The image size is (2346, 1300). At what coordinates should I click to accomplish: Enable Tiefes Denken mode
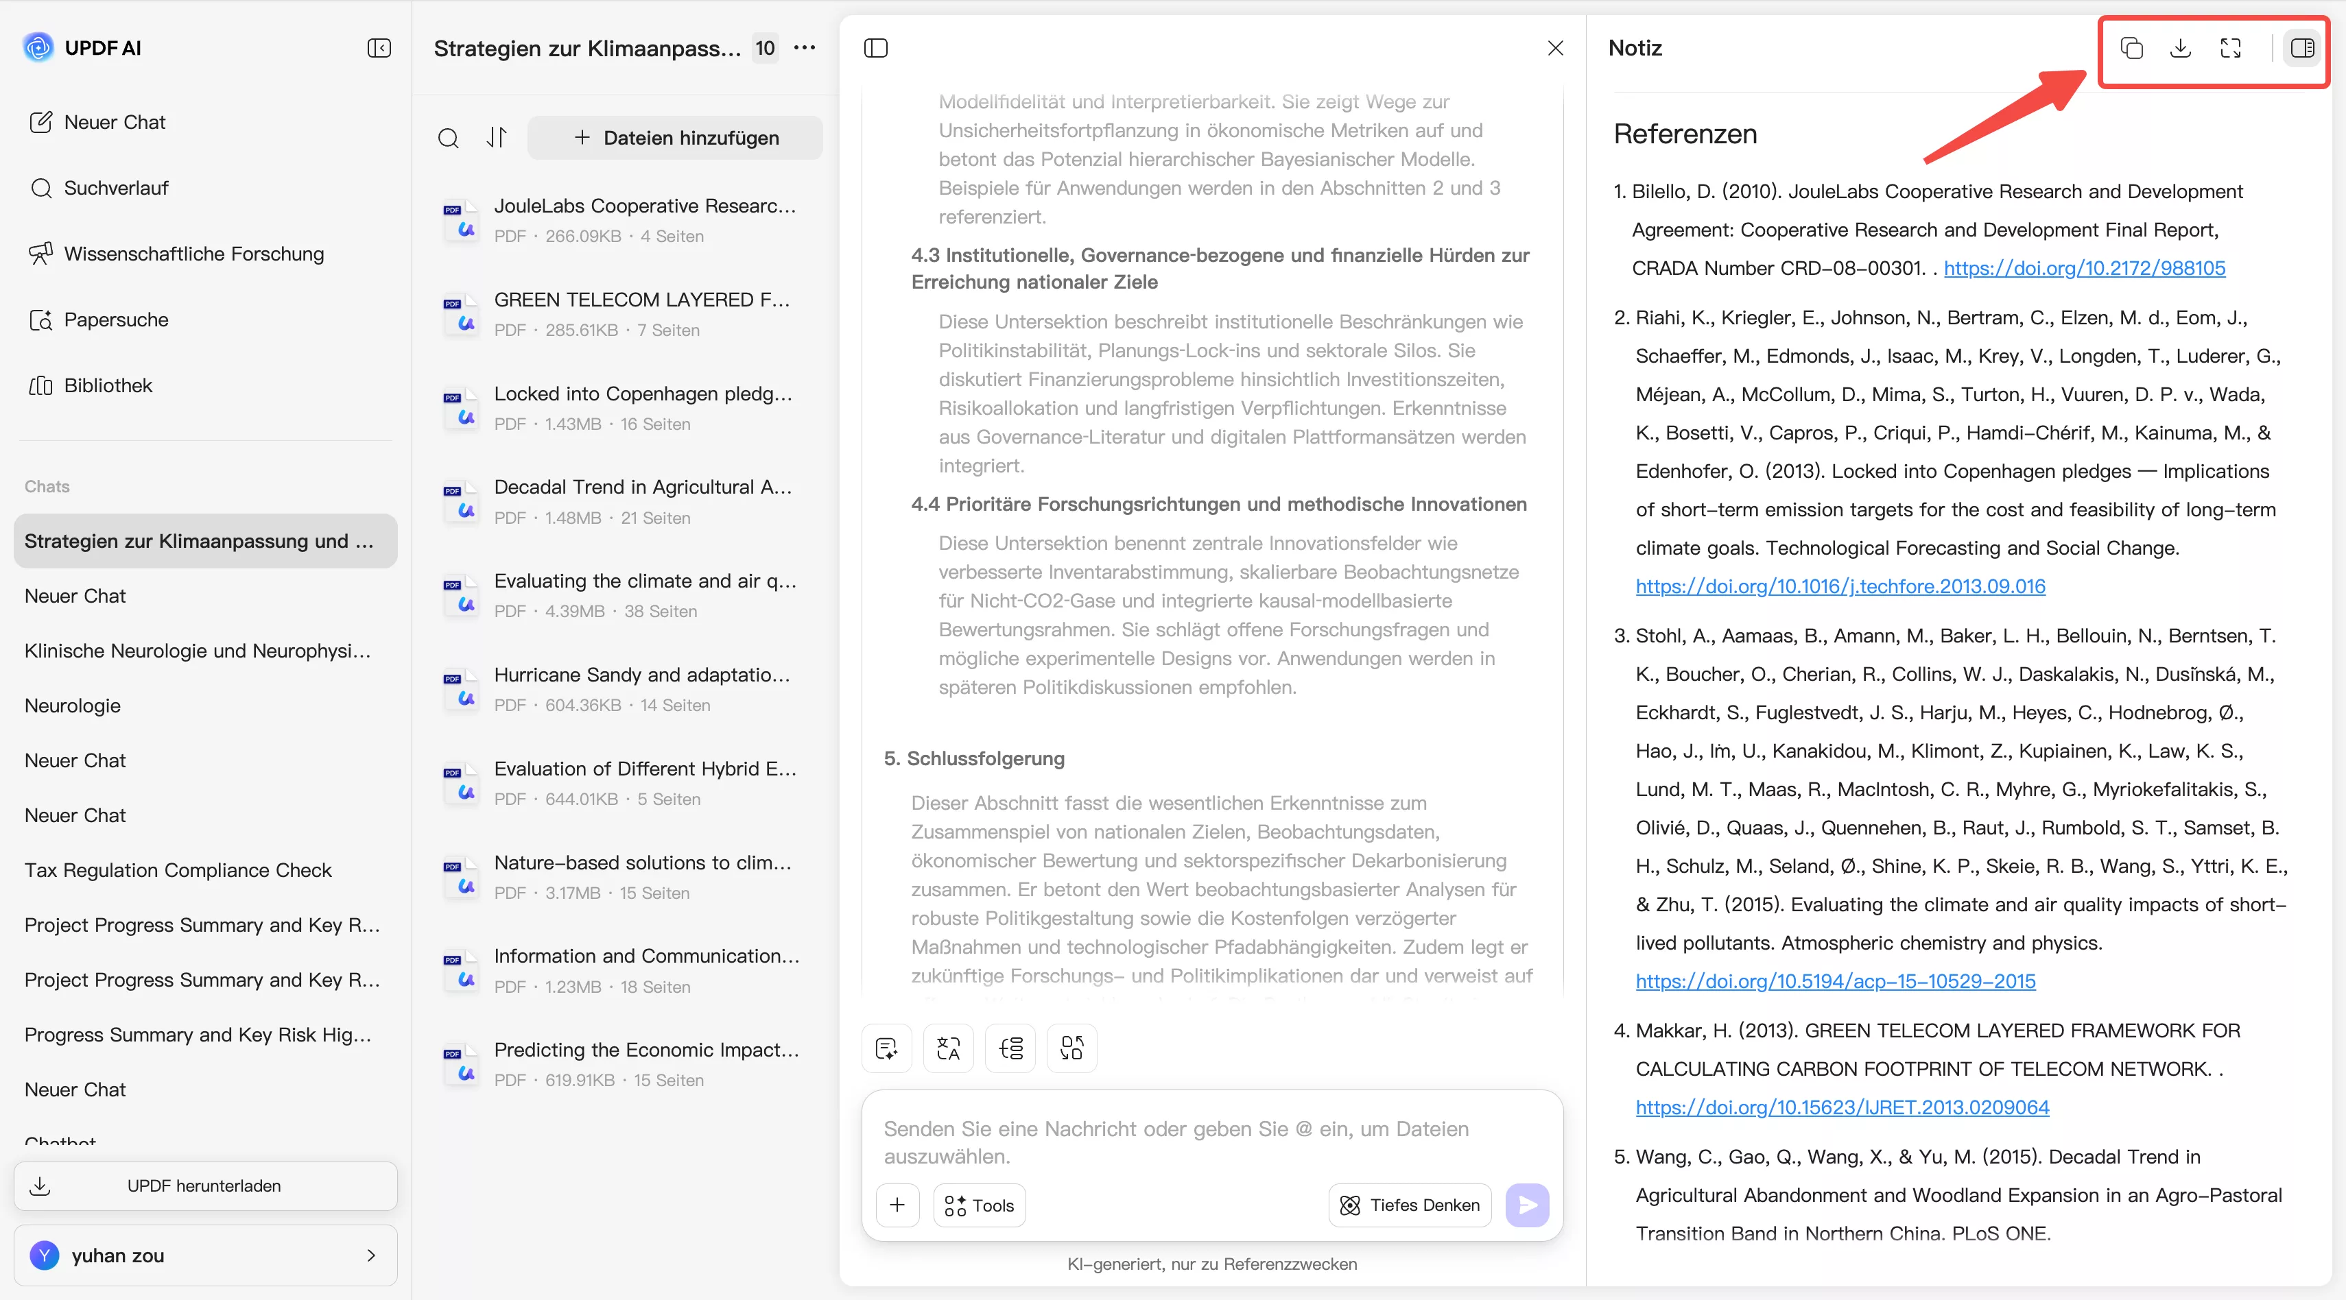(1409, 1205)
